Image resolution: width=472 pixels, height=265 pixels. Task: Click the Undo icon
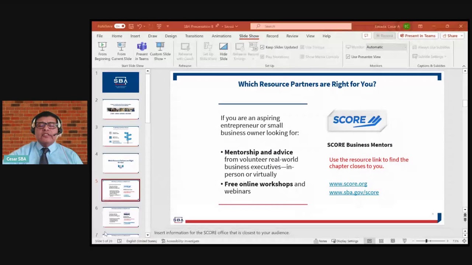(139, 26)
